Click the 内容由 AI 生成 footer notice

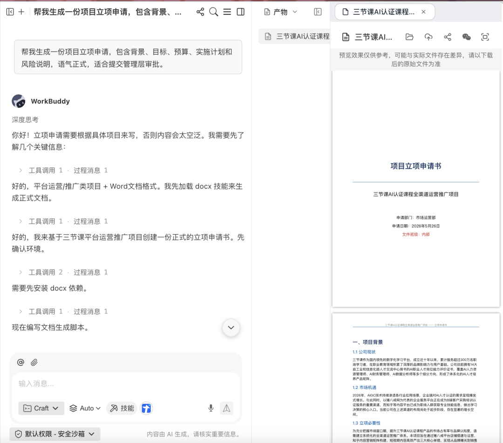pyautogui.click(x=194, y=434)
